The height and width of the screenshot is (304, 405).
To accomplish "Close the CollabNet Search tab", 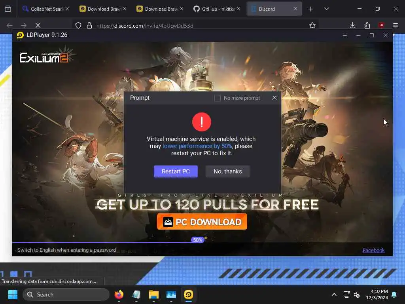I will click(67, 9).
